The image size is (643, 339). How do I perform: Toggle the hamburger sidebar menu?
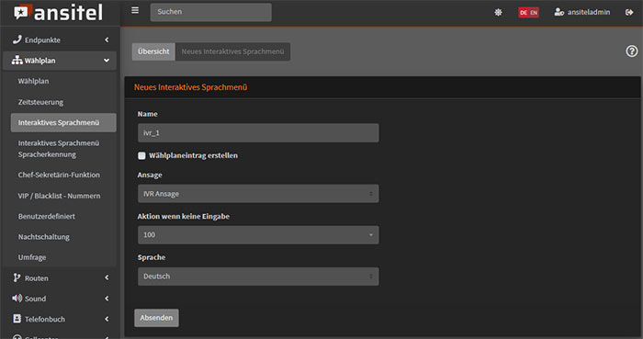point(135,11)
